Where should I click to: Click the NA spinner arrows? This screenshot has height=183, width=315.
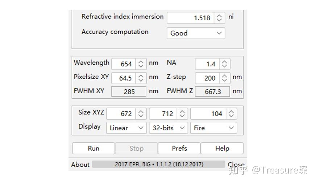click(x=224, y=64)
